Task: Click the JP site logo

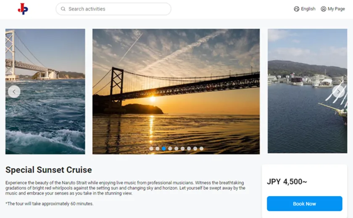Action: point(23,9)
